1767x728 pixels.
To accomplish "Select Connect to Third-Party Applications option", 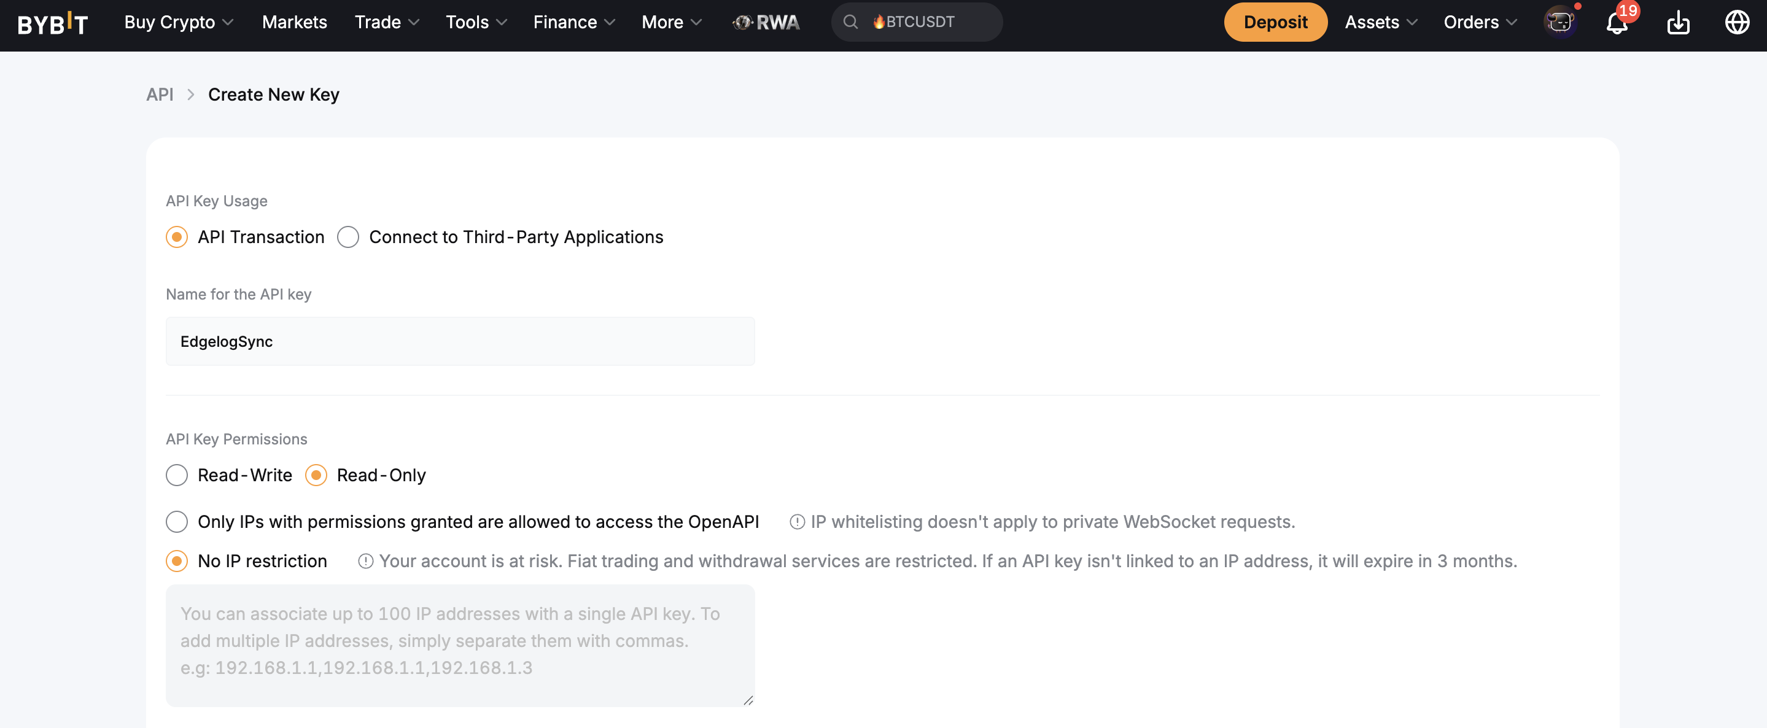I will [348, 237].
